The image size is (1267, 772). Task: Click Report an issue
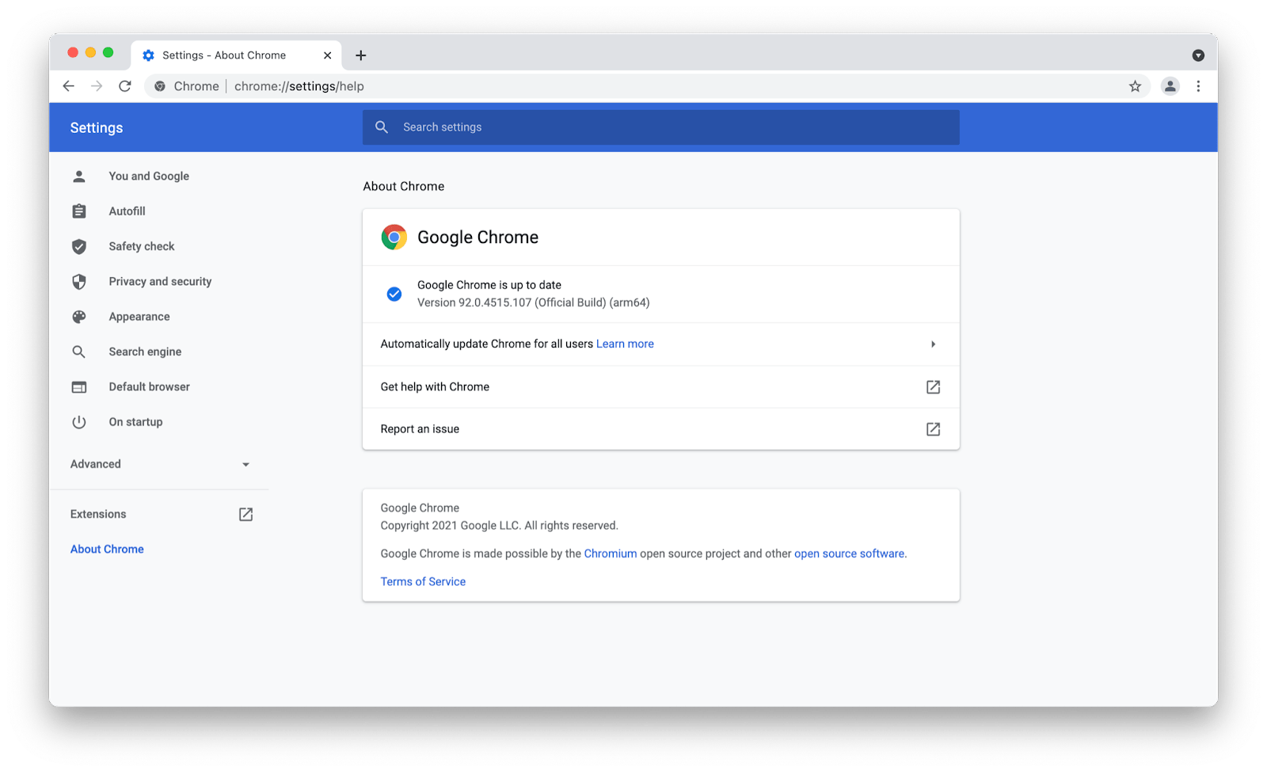[x=661, y=429]
